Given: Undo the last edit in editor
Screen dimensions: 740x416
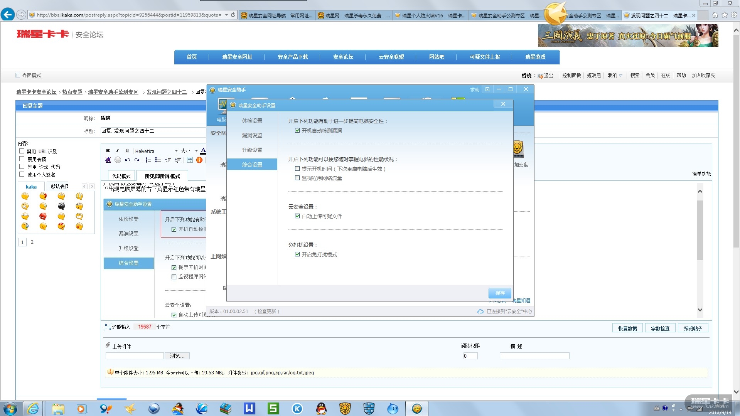Looking at the screenshot, I should point(127,160).
